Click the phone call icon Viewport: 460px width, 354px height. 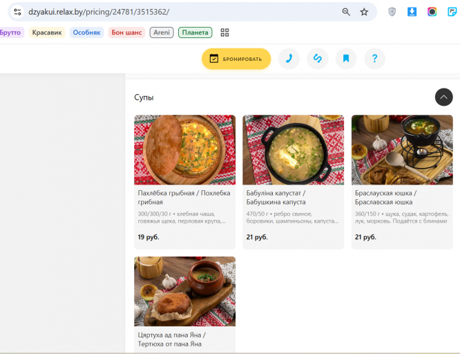pyautogui.click(x=289, y=59)
